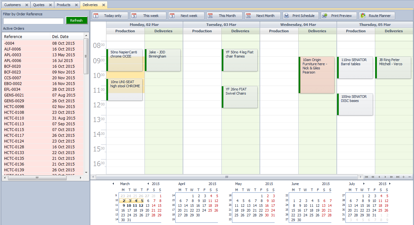Click the Print Schedule printer icon
Image resolution: width=414 pixels, height=225 pixels.
[286, 16]
